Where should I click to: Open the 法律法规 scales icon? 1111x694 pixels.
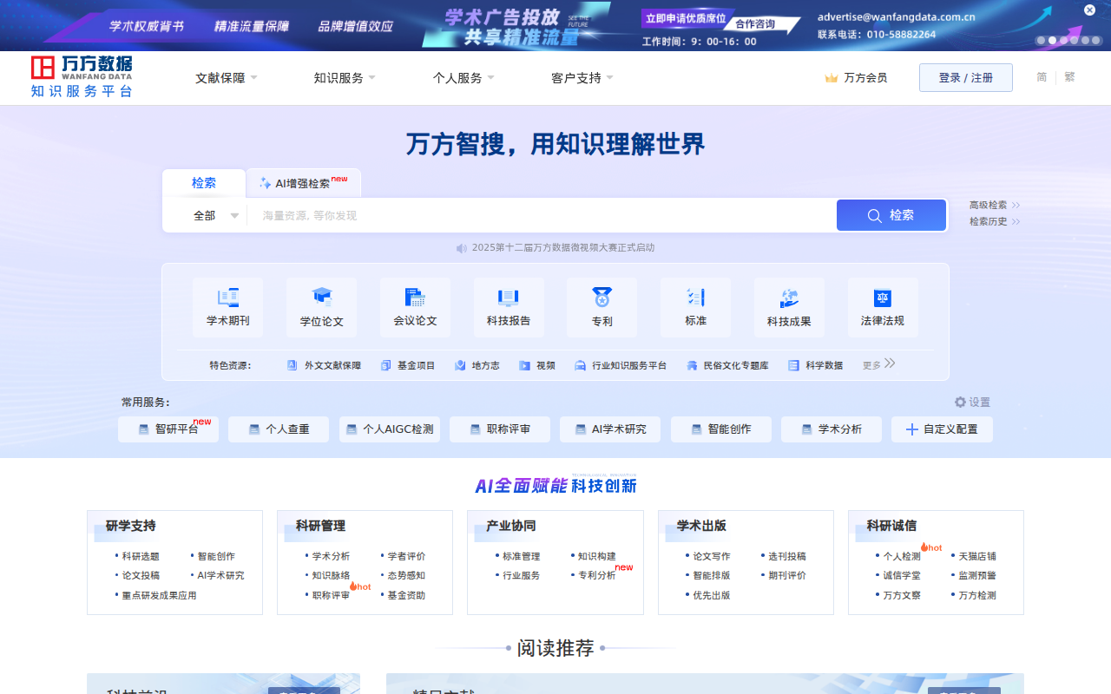pyautogui.click(x=883, y=298)
